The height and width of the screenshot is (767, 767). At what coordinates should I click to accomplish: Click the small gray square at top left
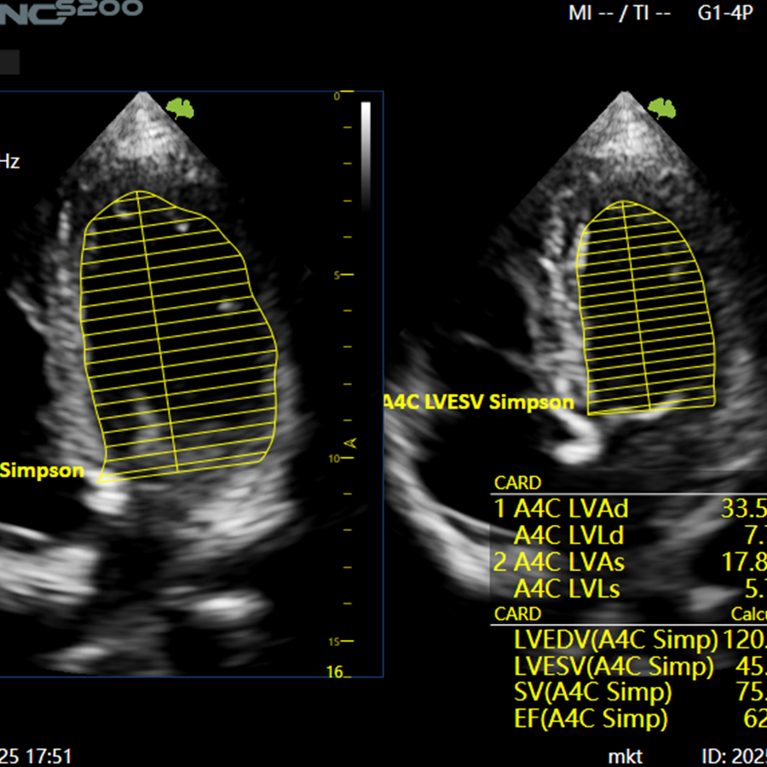[9, 61]
